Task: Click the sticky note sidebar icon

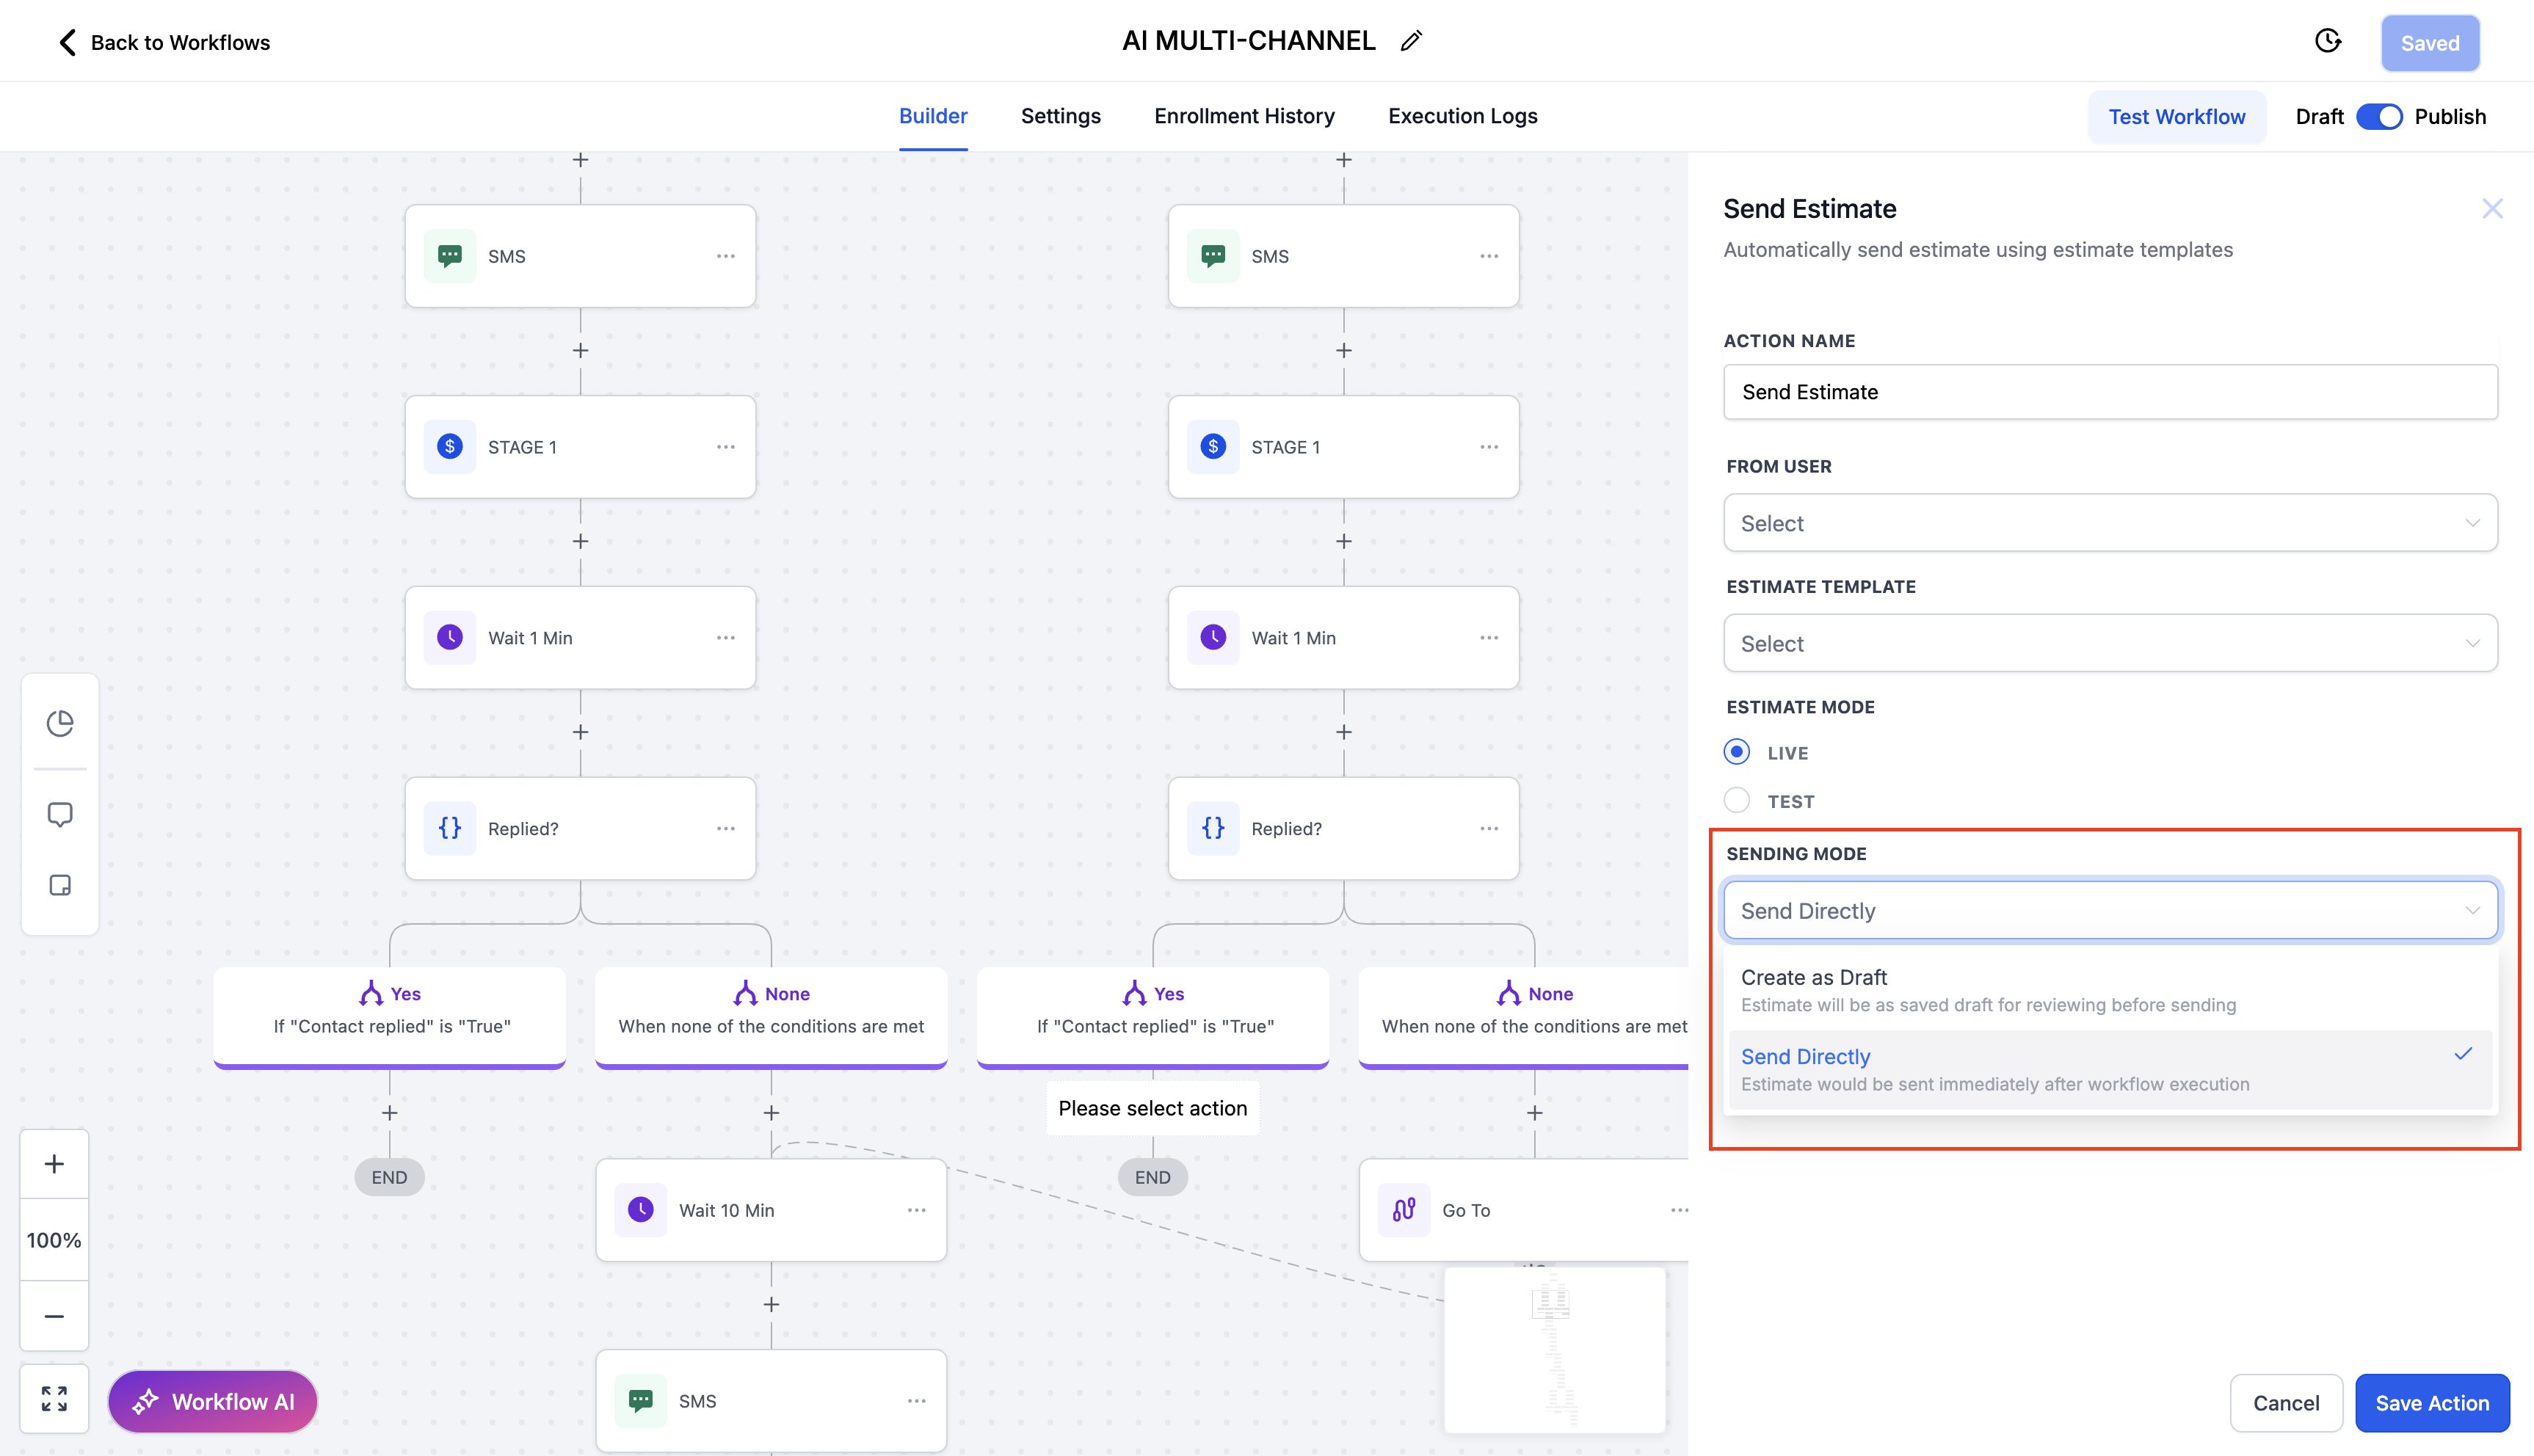Action: (x=60, y=885)
